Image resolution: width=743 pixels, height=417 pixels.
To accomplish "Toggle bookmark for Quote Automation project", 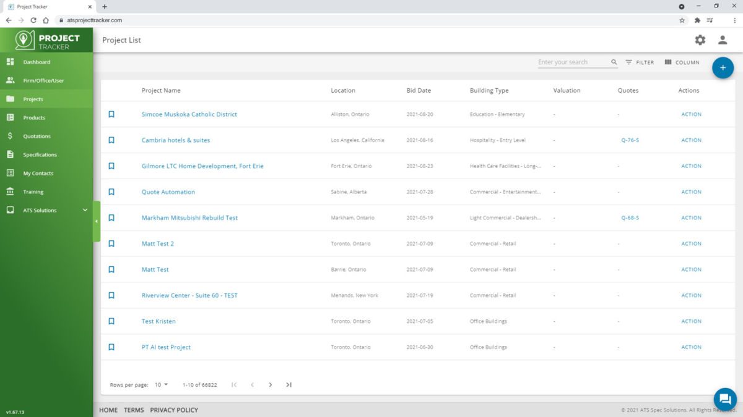I will click(x=111, y=192).
